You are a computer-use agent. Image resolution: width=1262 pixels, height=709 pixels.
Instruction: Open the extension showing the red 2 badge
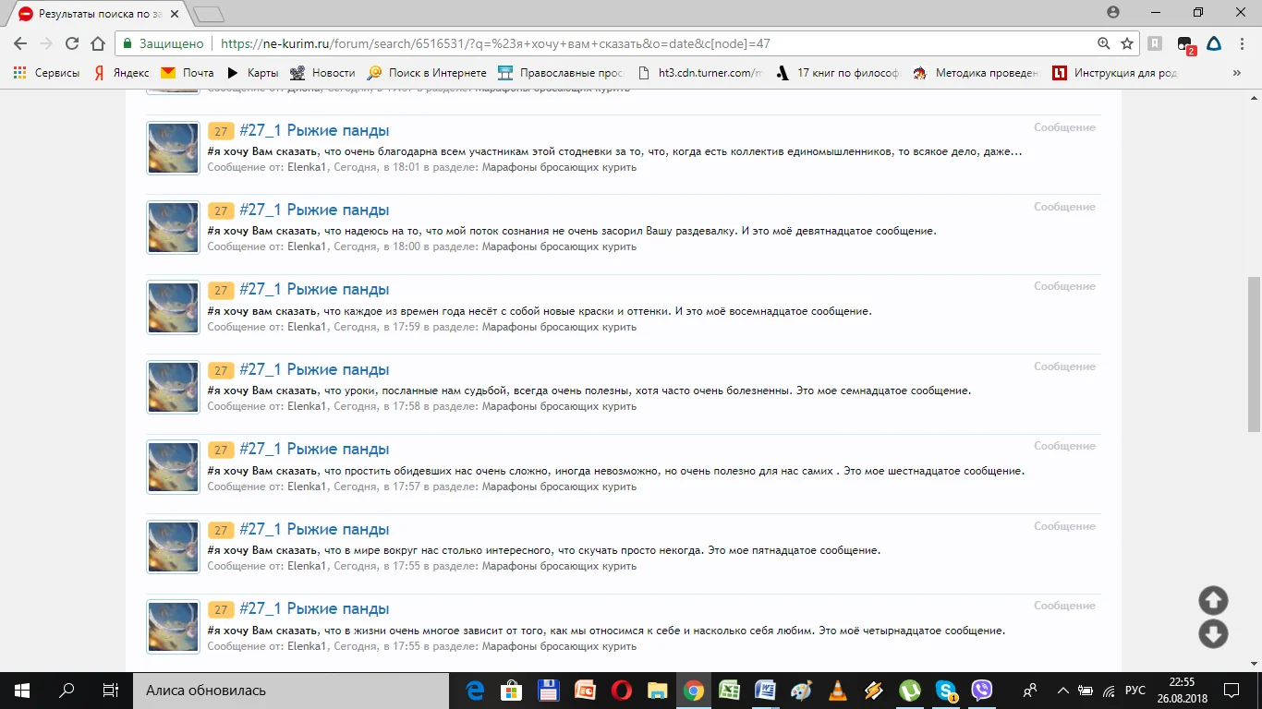tap(1186, 44)
